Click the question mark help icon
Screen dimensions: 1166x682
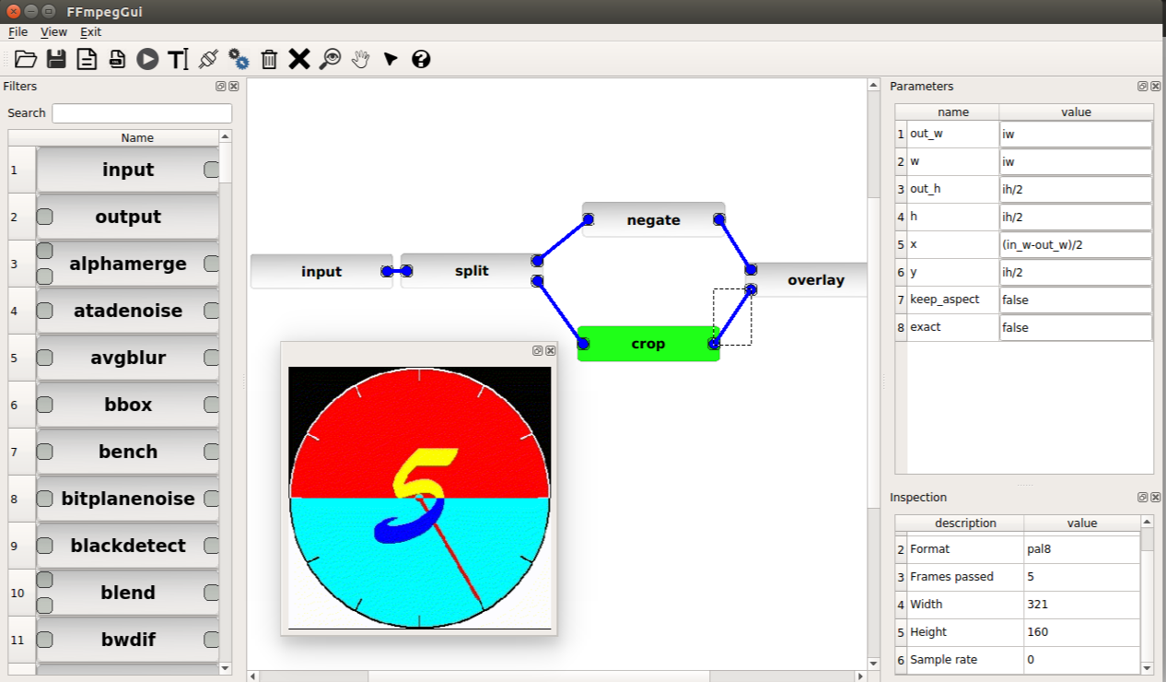421,59
